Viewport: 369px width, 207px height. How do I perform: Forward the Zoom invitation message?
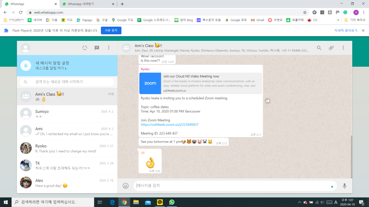[267, 101]
